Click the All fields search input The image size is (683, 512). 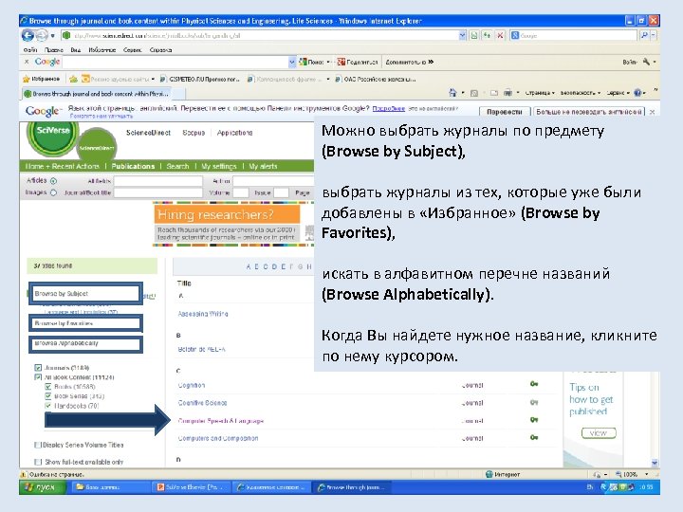[x=157, y=181]
